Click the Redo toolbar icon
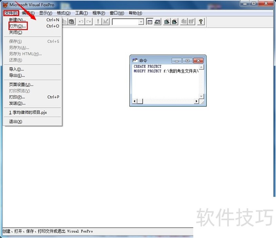Screen dimensions: 276x238 click(x=89, y=22)
